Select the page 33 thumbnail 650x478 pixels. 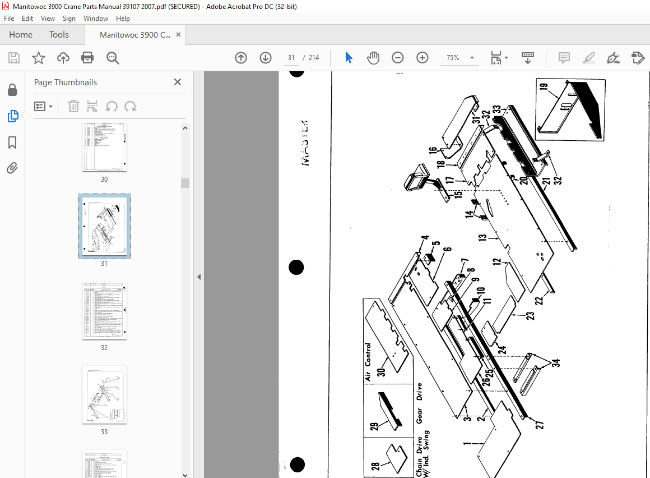coord(104,395)
